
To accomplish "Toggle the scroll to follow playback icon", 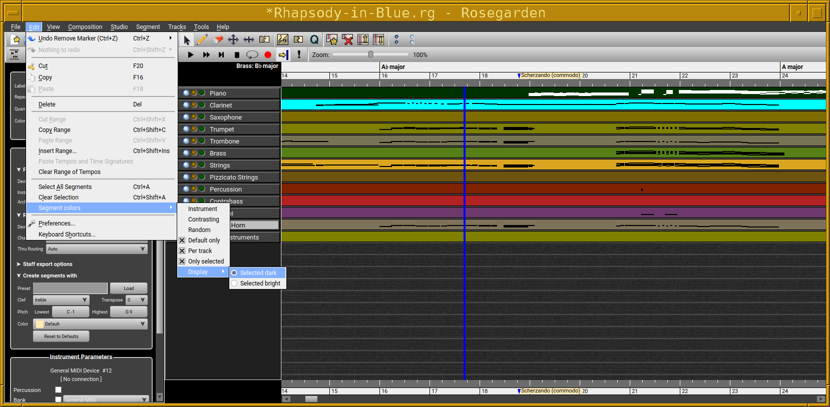I will click(x=283, y=54).
